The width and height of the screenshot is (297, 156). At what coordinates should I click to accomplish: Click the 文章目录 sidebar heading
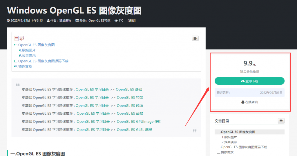click(222, 121)
